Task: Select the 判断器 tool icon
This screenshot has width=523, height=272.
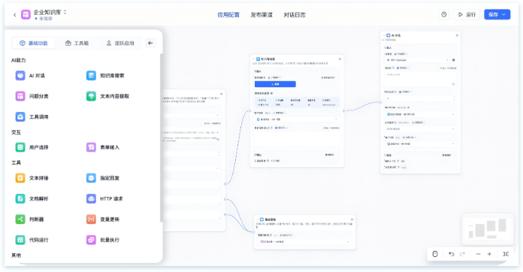Action: tap(20, 219)
